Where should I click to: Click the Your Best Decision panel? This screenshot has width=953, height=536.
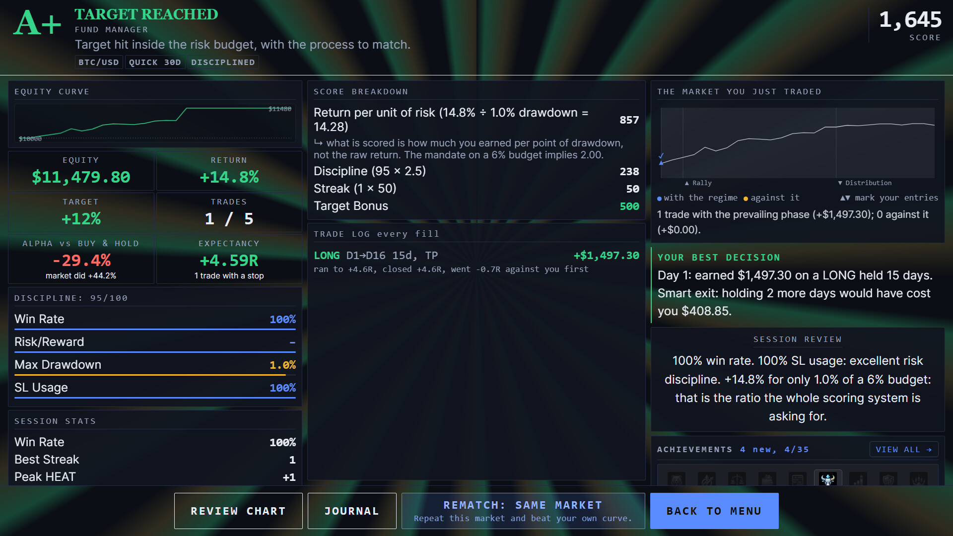tap(798, 285)
